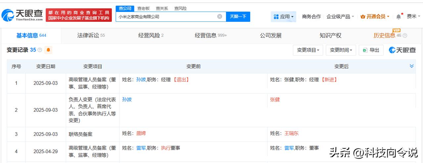Open the 费米 user account dropdown
423x163 pixels.
click(413, 17)
